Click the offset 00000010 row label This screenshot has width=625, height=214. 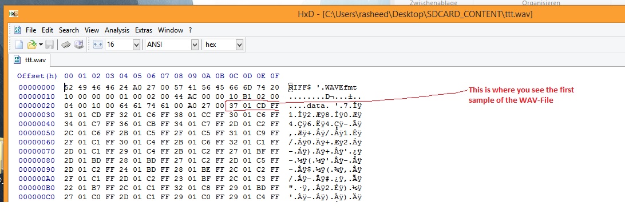pyautogui.click(x=37, y=96)
